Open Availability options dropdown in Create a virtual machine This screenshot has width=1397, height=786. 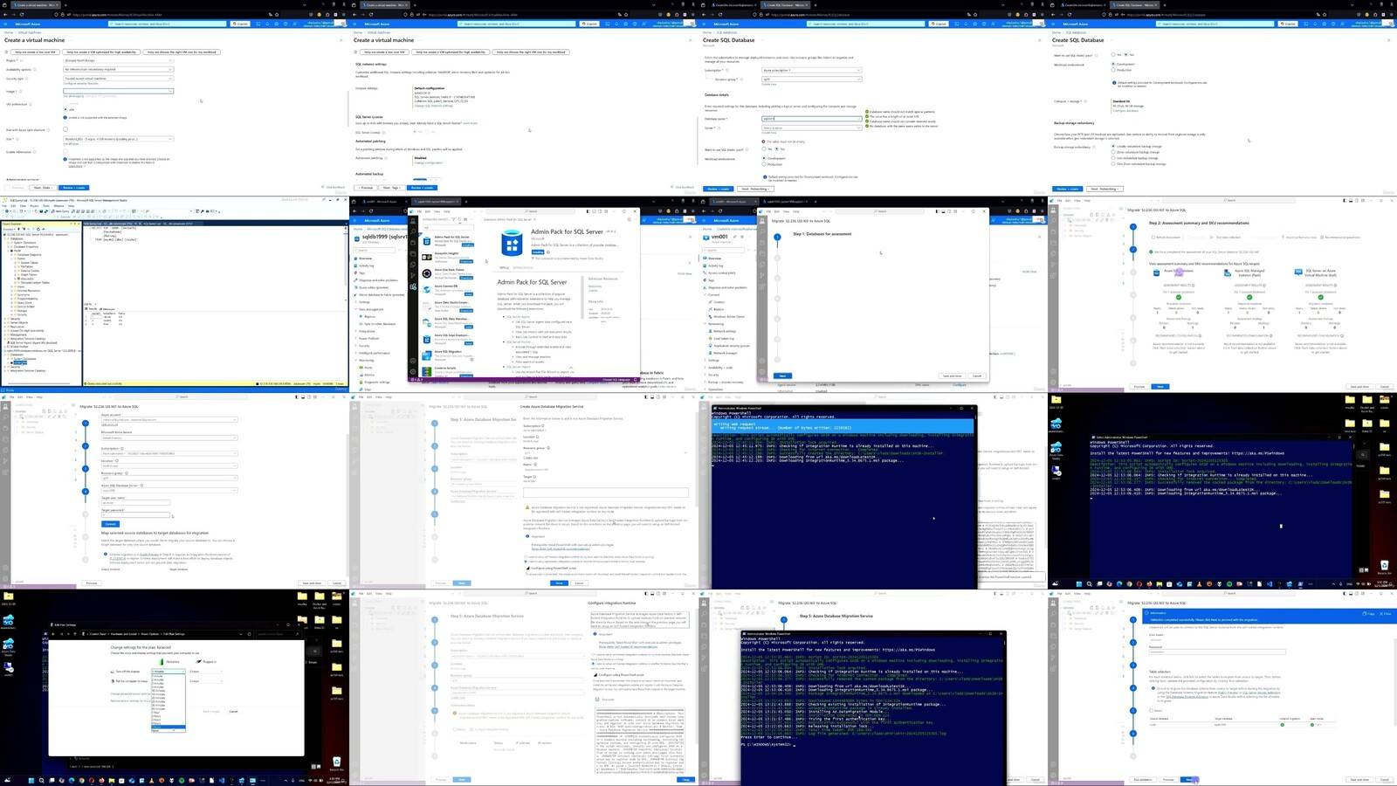(118, 69)
